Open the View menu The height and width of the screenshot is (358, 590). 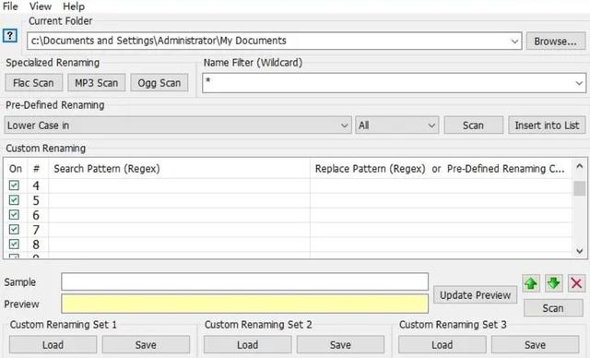41,6
